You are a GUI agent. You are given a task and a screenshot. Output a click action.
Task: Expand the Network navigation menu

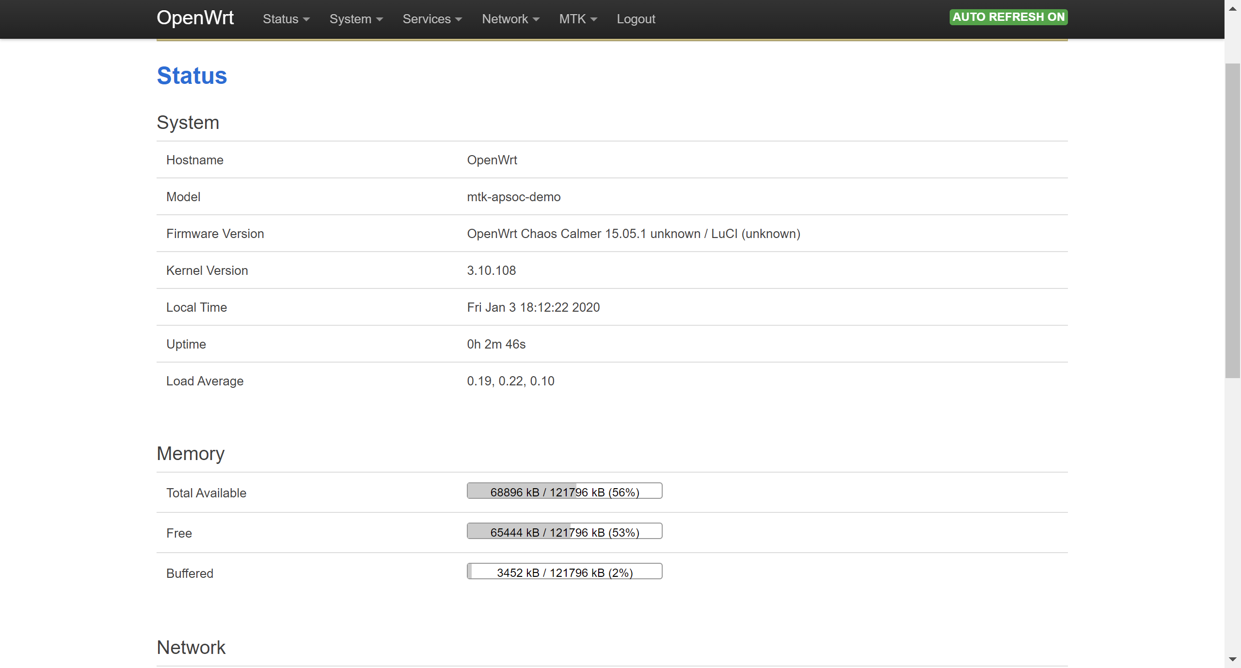point(510,19)
